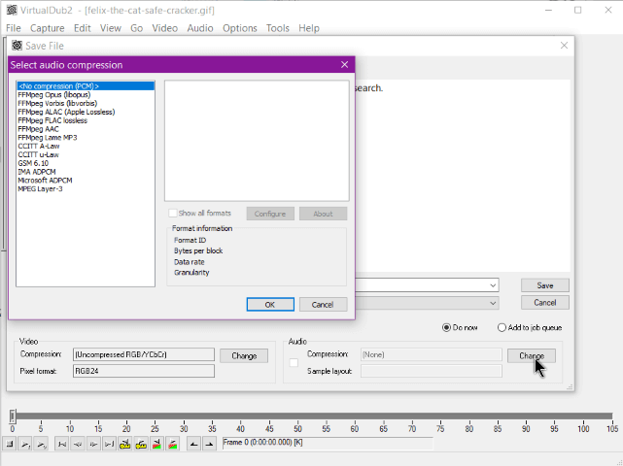Close the Save File dialog
Image resolution: width=623 pixels, height=466 pixels.
564,46
